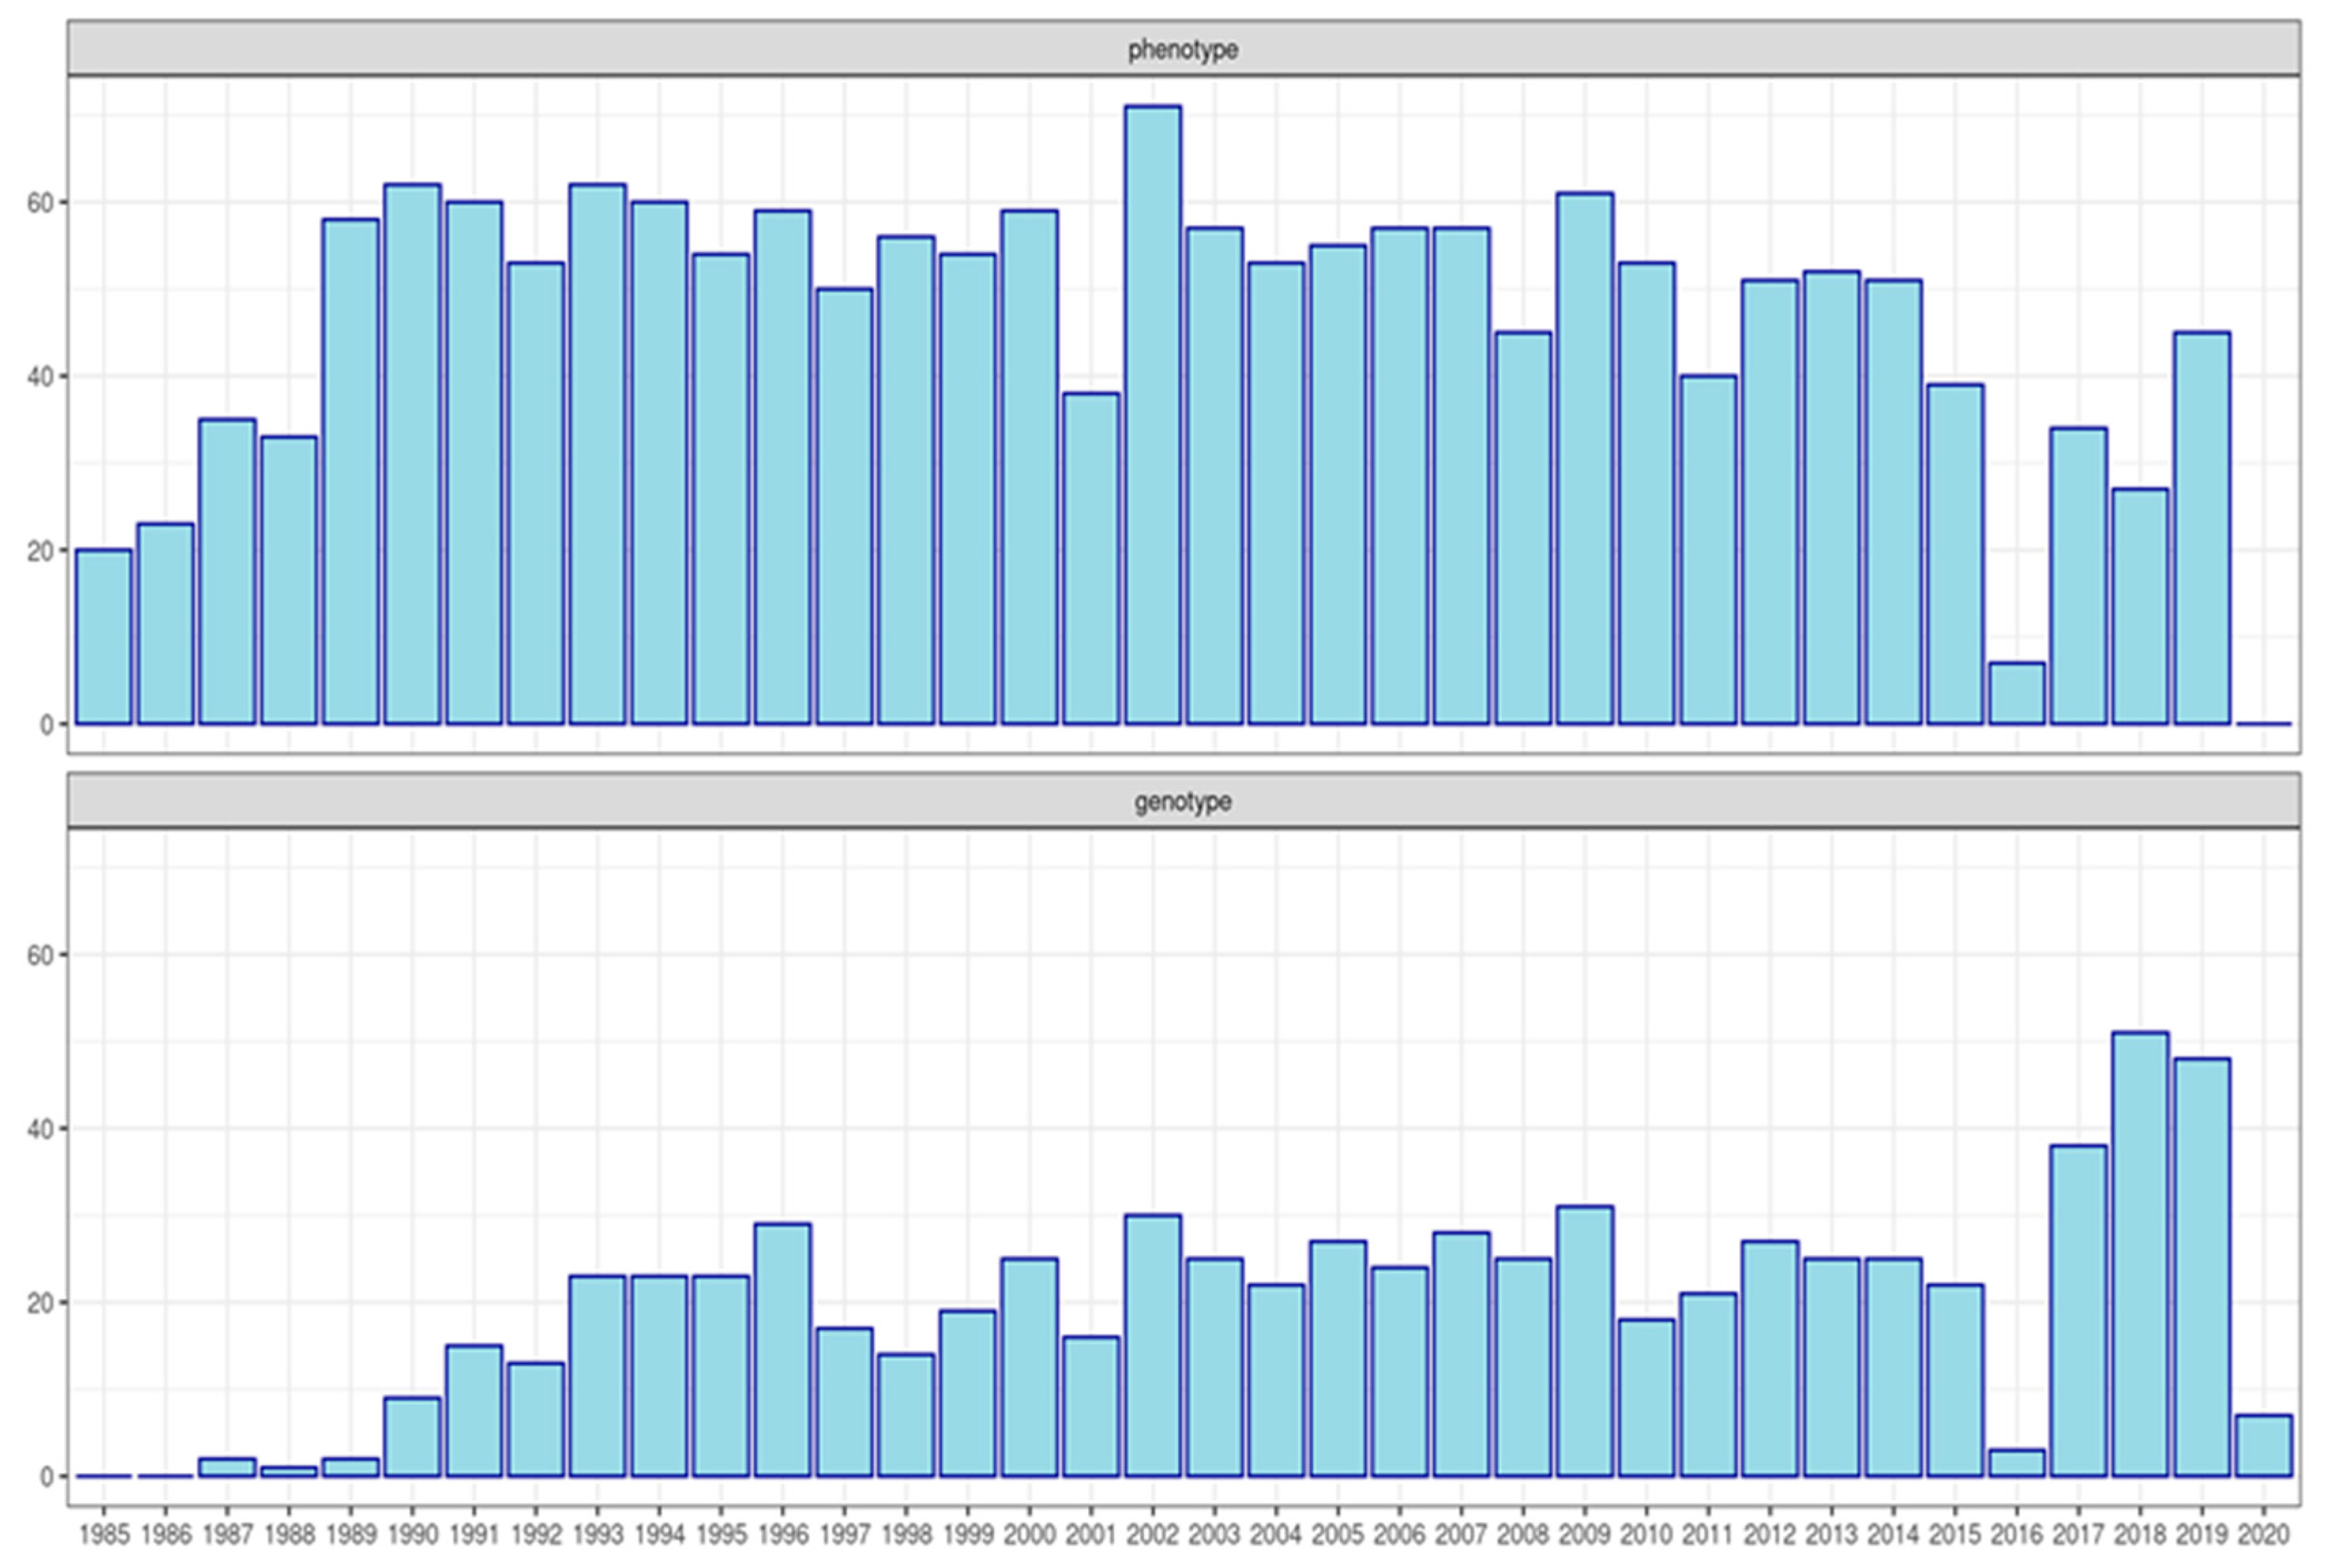
Task: Click the phenotype facet header strip
Action: click(x=1183, y=48)
